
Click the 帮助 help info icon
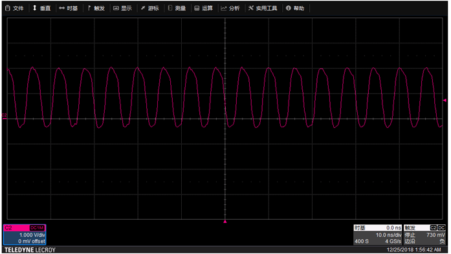click(x=288, y=8)
